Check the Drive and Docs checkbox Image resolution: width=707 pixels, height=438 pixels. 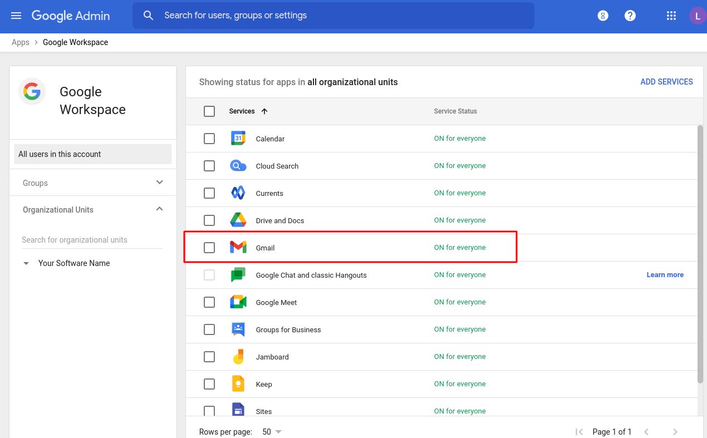(209, 220)
